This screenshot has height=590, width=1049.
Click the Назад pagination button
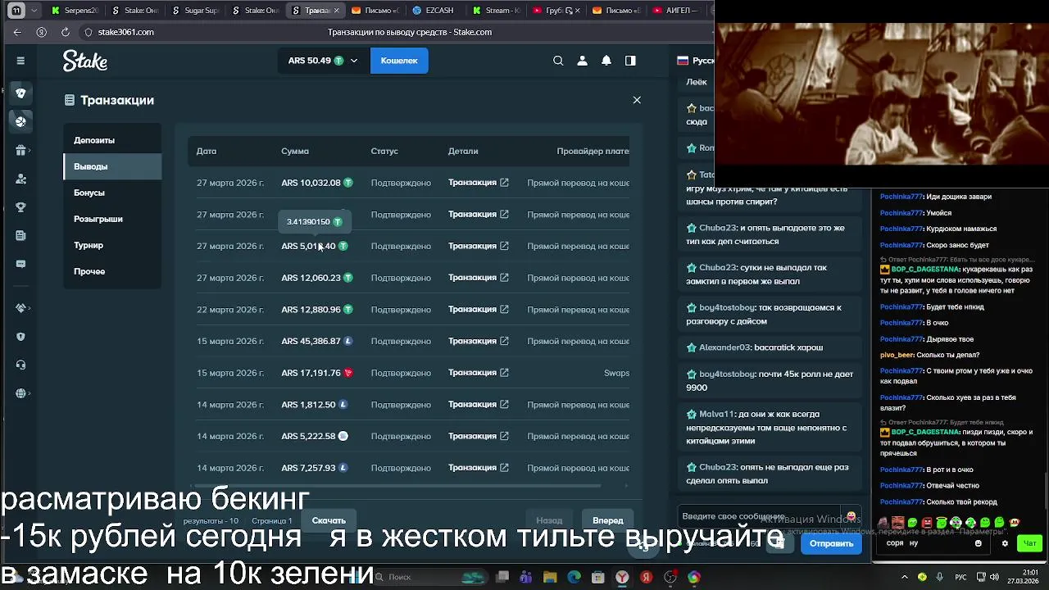coord(549,520)
